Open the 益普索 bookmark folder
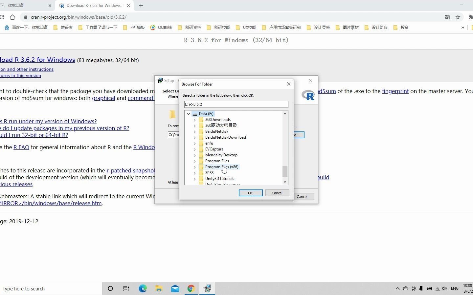Viewport: 473px width, 295px height. pyautogui.click(x=63, y=28)
